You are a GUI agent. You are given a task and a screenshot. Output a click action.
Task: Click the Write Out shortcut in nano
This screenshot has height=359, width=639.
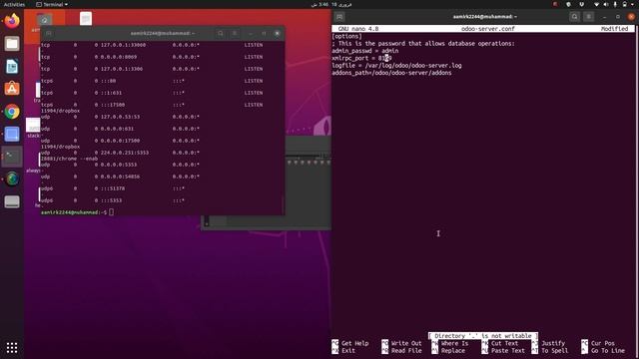click(x=401, y=343)
